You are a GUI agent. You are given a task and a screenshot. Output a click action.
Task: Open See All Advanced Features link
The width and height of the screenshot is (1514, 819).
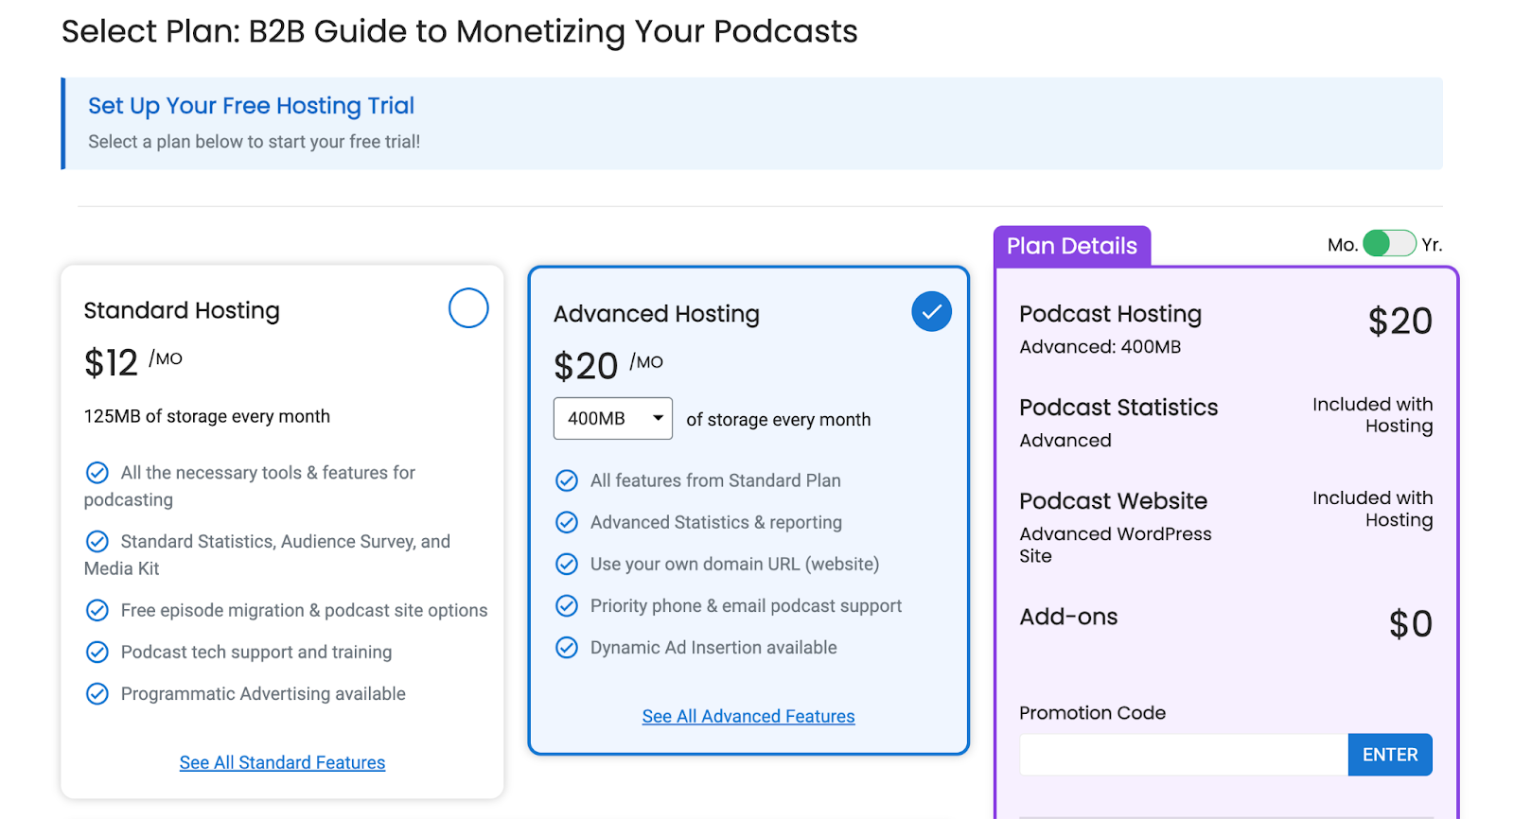click(x=748, y=717)
